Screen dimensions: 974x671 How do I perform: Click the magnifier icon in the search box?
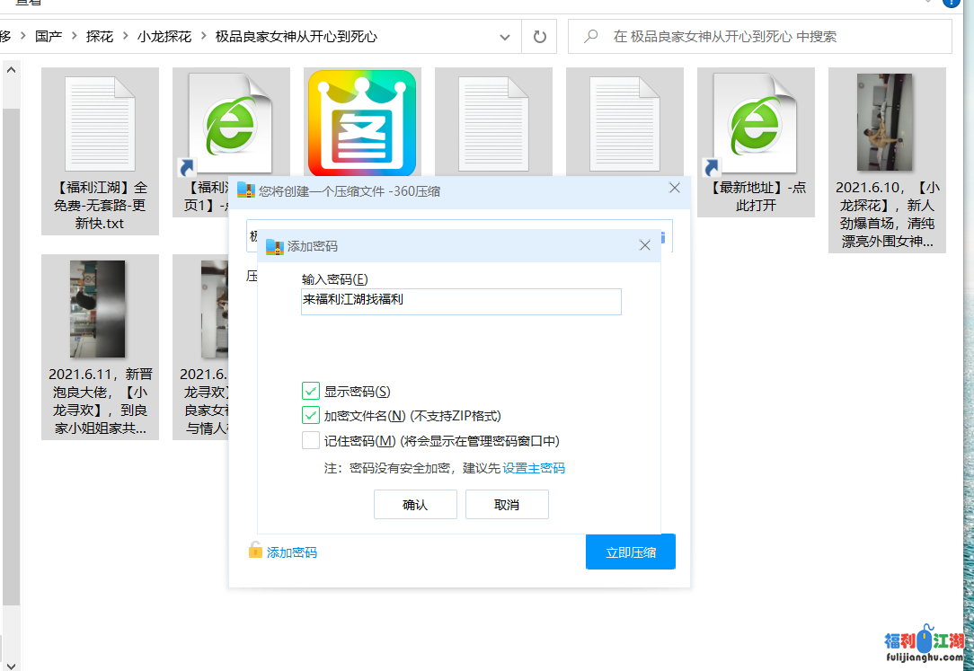(591, 37)
